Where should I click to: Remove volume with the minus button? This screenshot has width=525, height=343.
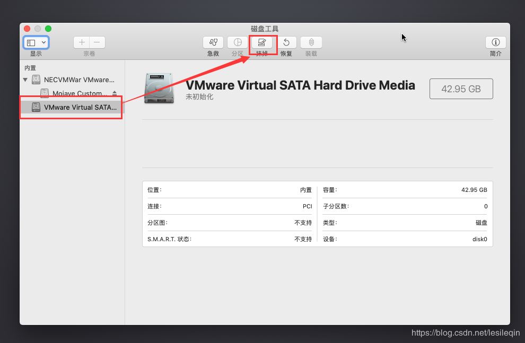coord(97,42)
